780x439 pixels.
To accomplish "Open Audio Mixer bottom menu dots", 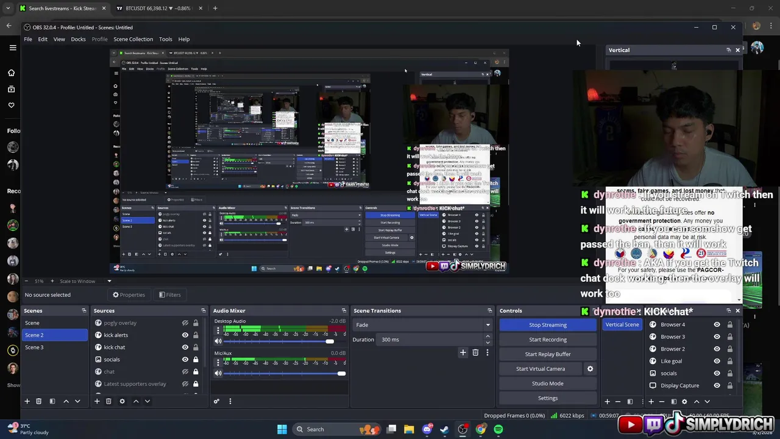I will click(230, 401).
